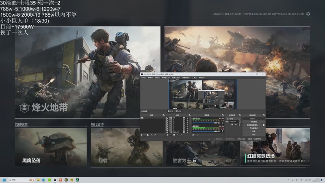Viewport: 325px width, 183px height.
Task: Click the Windows Start button
Action: [x=4, y=180]
